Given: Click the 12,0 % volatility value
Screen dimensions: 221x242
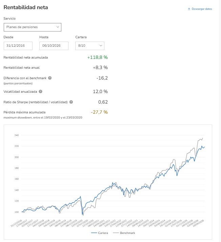Looking at the screenshot, I should click(100, 91).
